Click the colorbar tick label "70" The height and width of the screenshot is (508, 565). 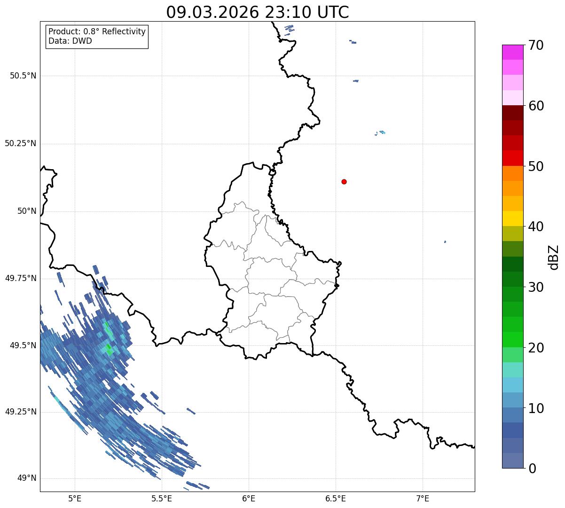[535, 45]
